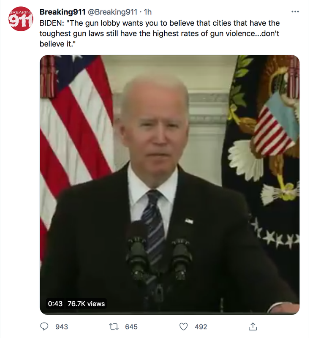Click the @Breaking911 handle
This screenshot has width=310, height=338.
(x=112, y=12)
